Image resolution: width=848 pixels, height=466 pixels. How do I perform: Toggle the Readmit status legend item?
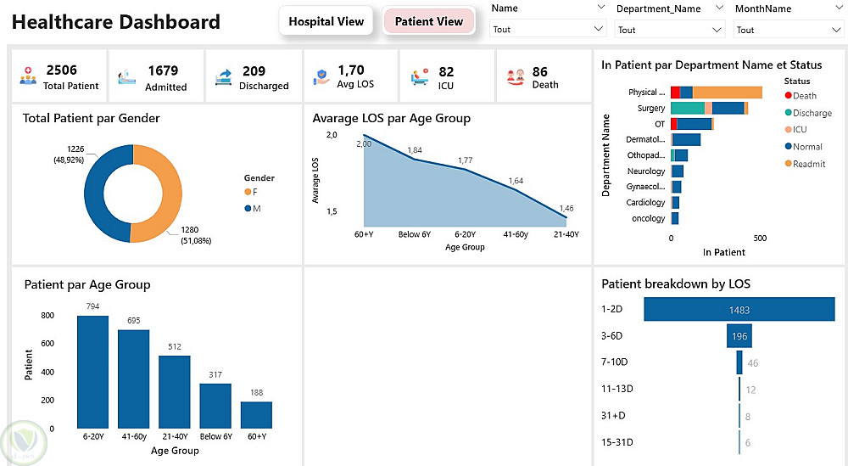[x=809, y=164]
